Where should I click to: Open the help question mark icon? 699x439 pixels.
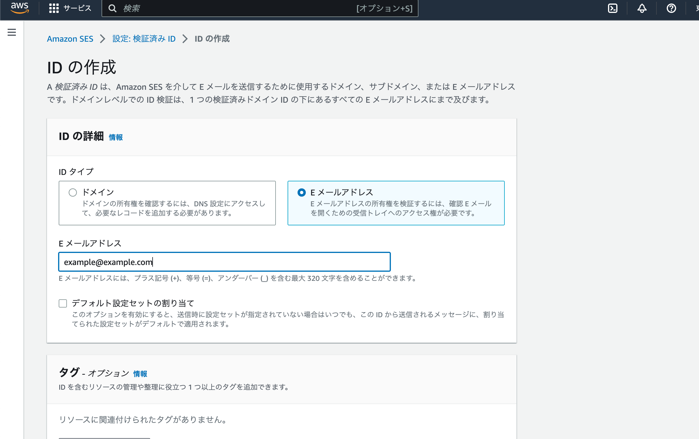click(671, 8)
